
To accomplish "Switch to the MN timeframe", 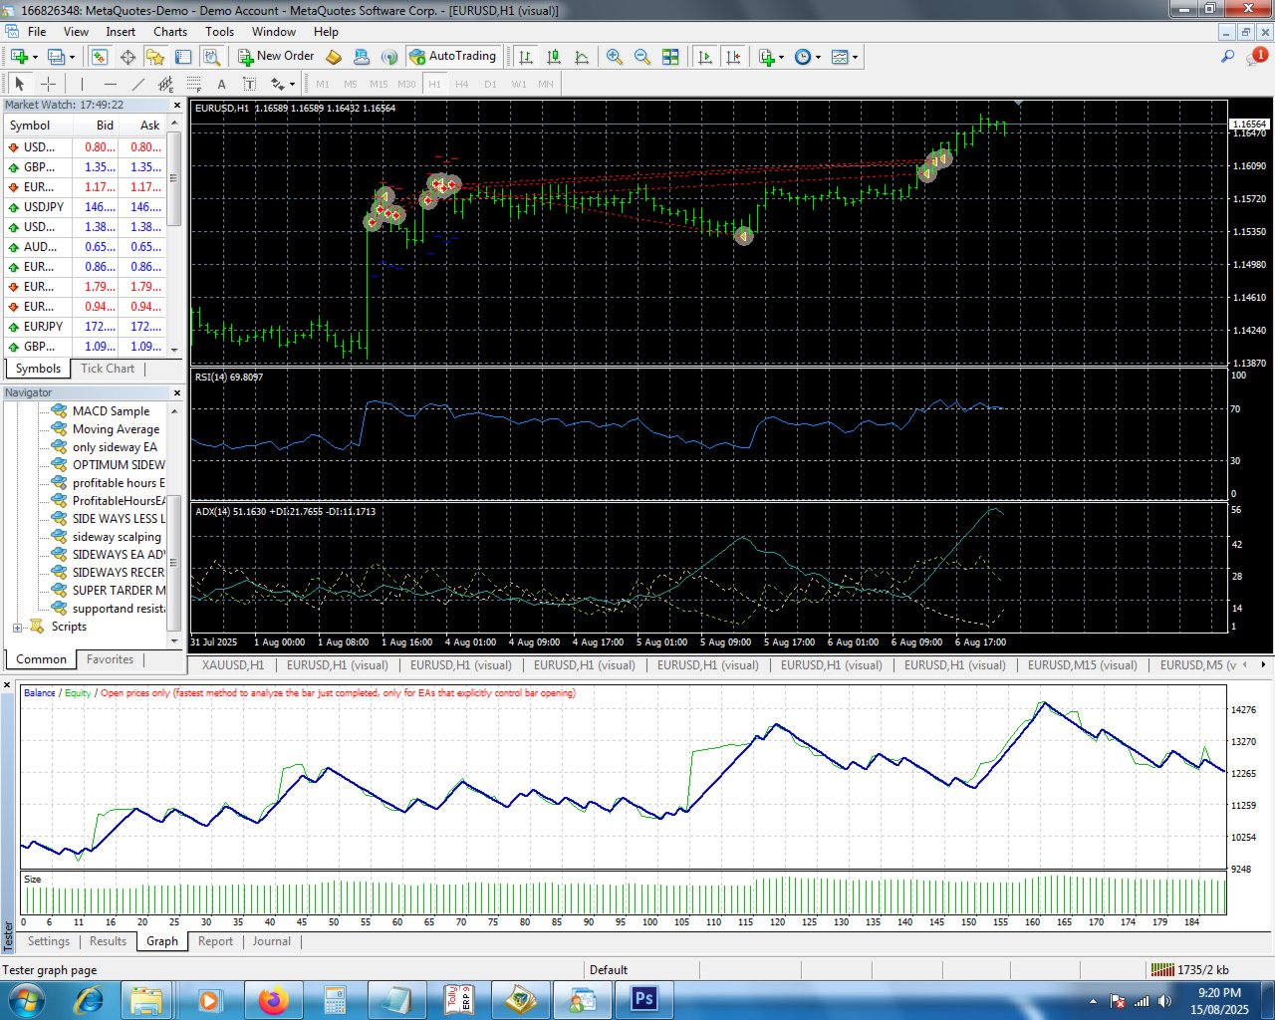I will [546, 84].
